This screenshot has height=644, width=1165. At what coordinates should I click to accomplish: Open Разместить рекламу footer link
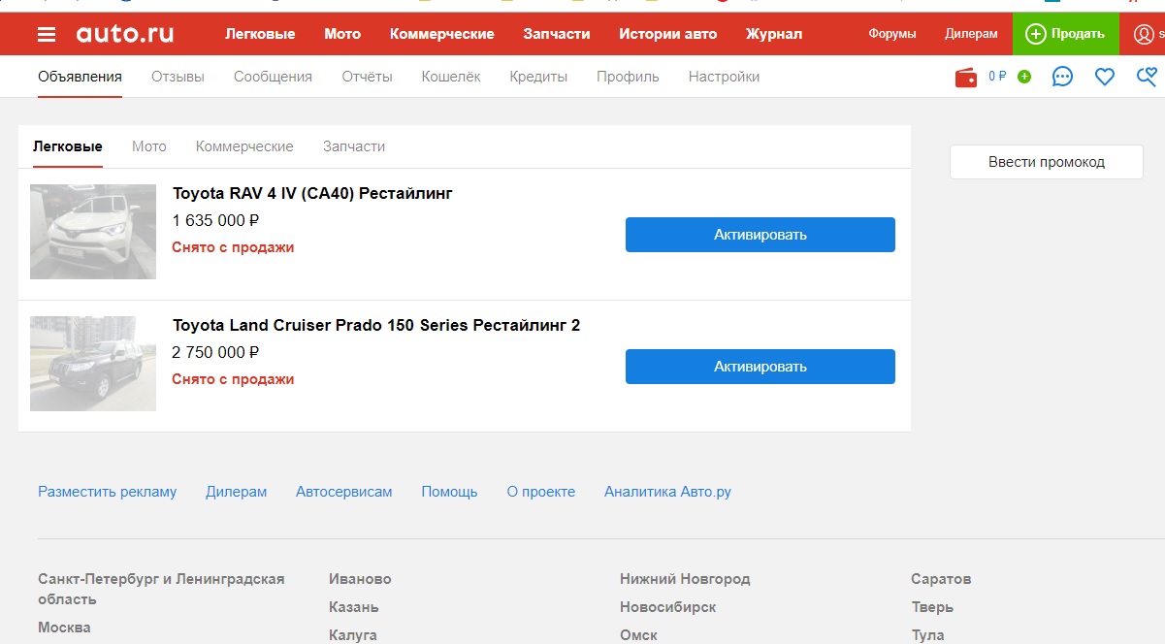pos(108,492)
